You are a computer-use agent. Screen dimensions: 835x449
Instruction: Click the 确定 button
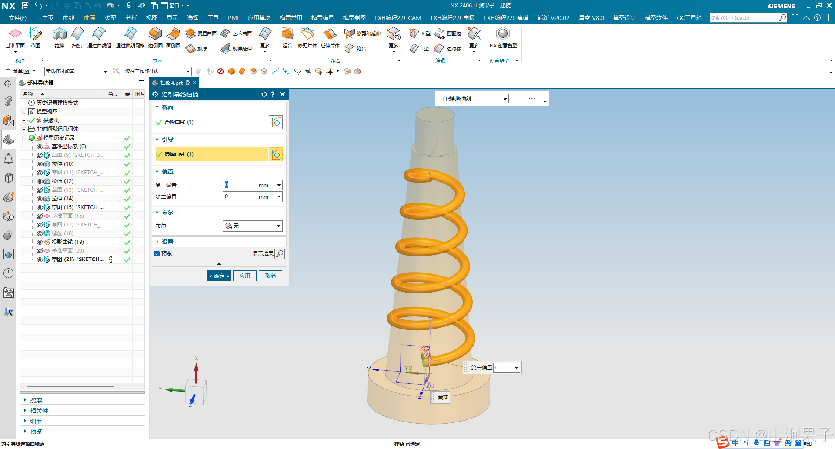(x=219, y=276)
